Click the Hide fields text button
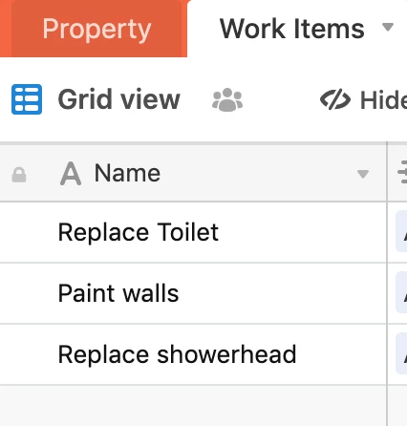Screen dimensions: 407x426 383,100
